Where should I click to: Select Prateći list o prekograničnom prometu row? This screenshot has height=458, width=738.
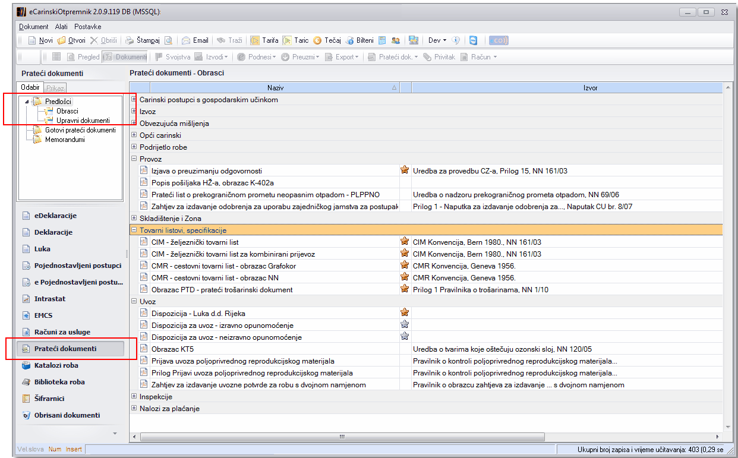[431, 194]
